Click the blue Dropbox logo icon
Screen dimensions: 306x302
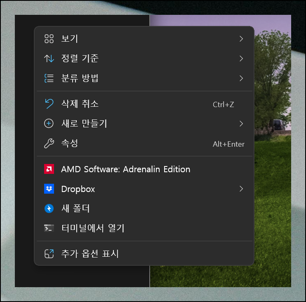(49, 189)
